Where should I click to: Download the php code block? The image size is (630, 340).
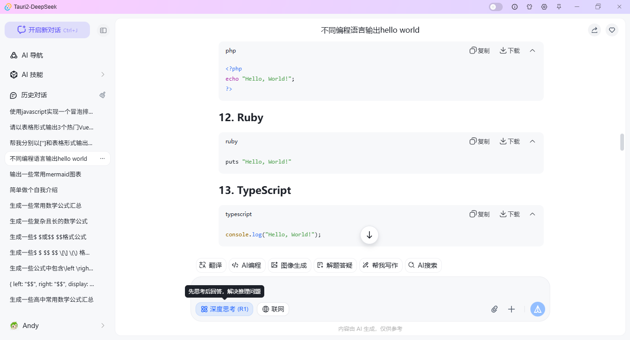510,51
